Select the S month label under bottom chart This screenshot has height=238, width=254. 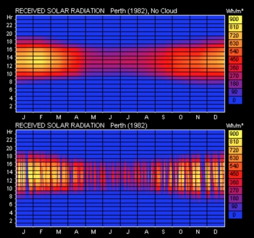point(163,232)
